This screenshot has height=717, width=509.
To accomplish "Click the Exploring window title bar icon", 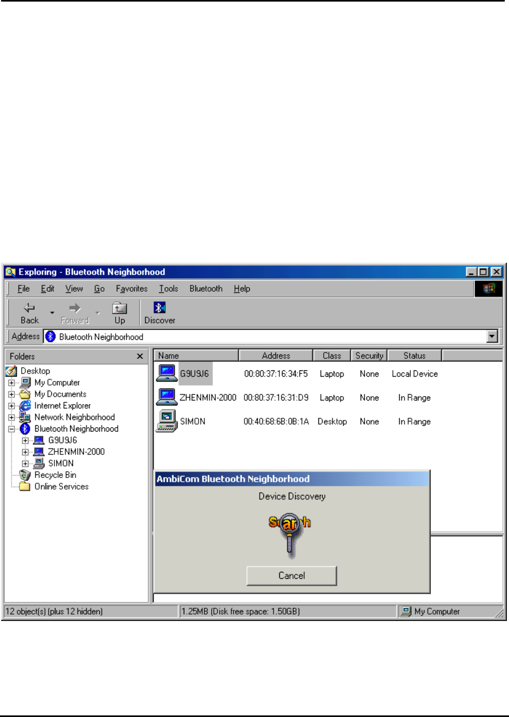I will pyautogui.click(x=11, y=272).
